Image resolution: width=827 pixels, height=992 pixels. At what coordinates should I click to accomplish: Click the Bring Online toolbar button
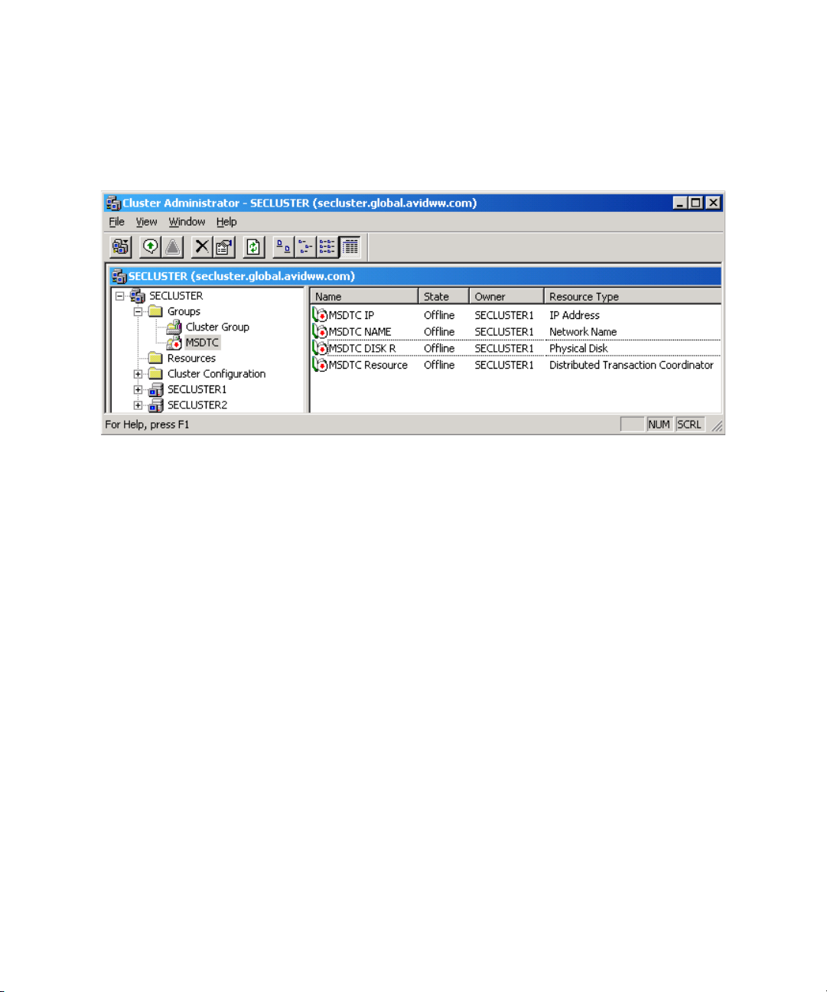click(x=151, y=247)
